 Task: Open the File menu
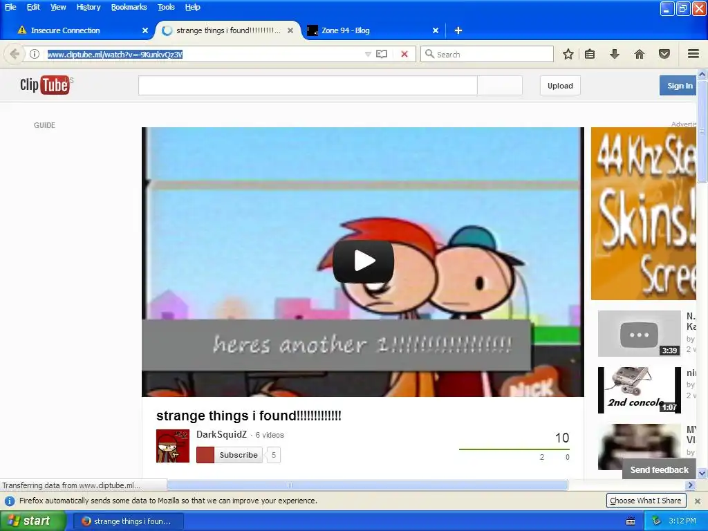click(x=10, y=7)
